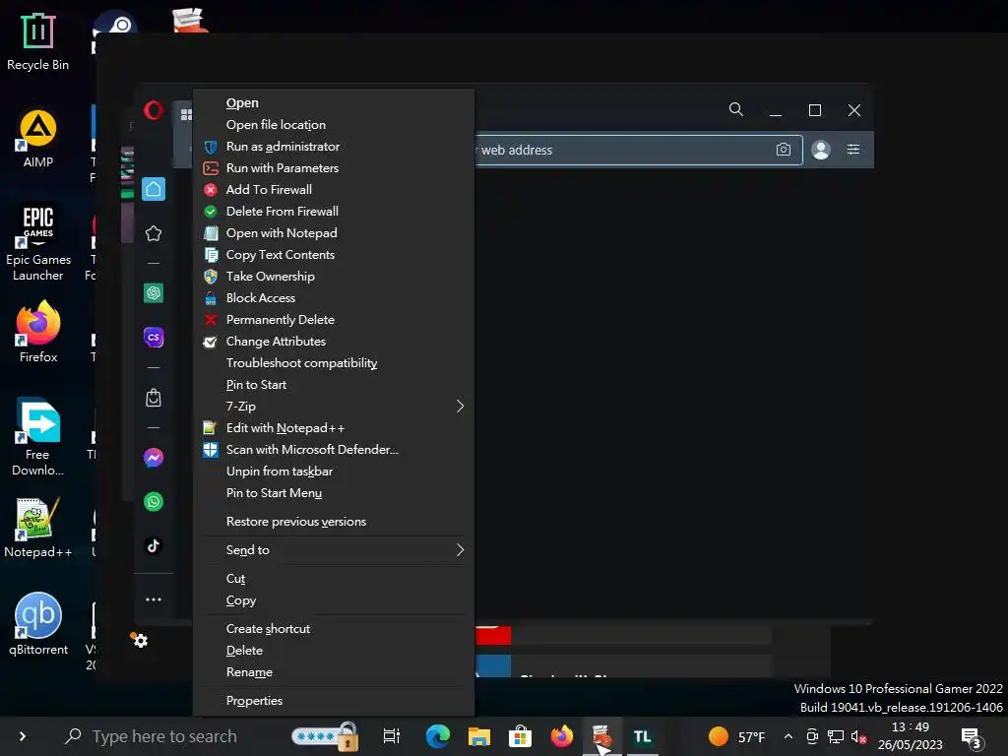This screenshot has height=756, width=1008.
Task: Open the AIMP desktop shortcut
Action: [x=38, y=138]
